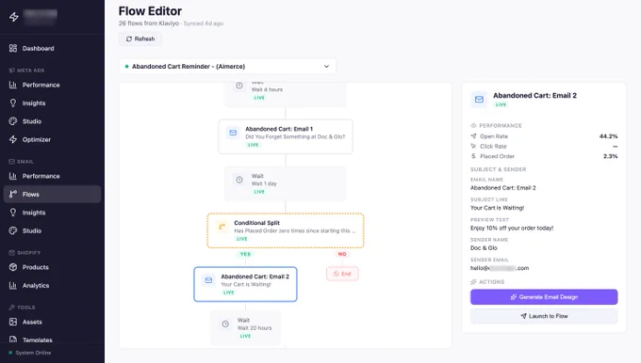Viewport: 641px width, 363px height.
Task: Click the envelope icon in details panel header
Action: (x=479, y=99)
